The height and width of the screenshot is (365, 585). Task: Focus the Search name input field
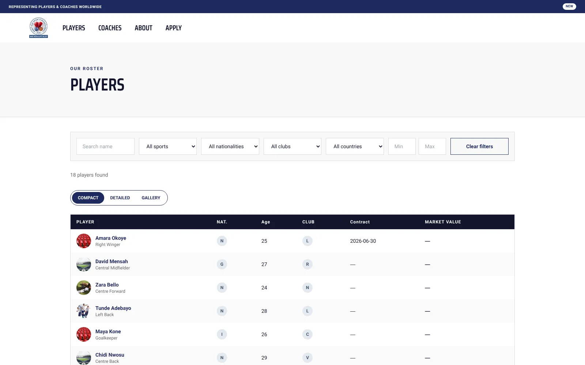pos(105,146)
